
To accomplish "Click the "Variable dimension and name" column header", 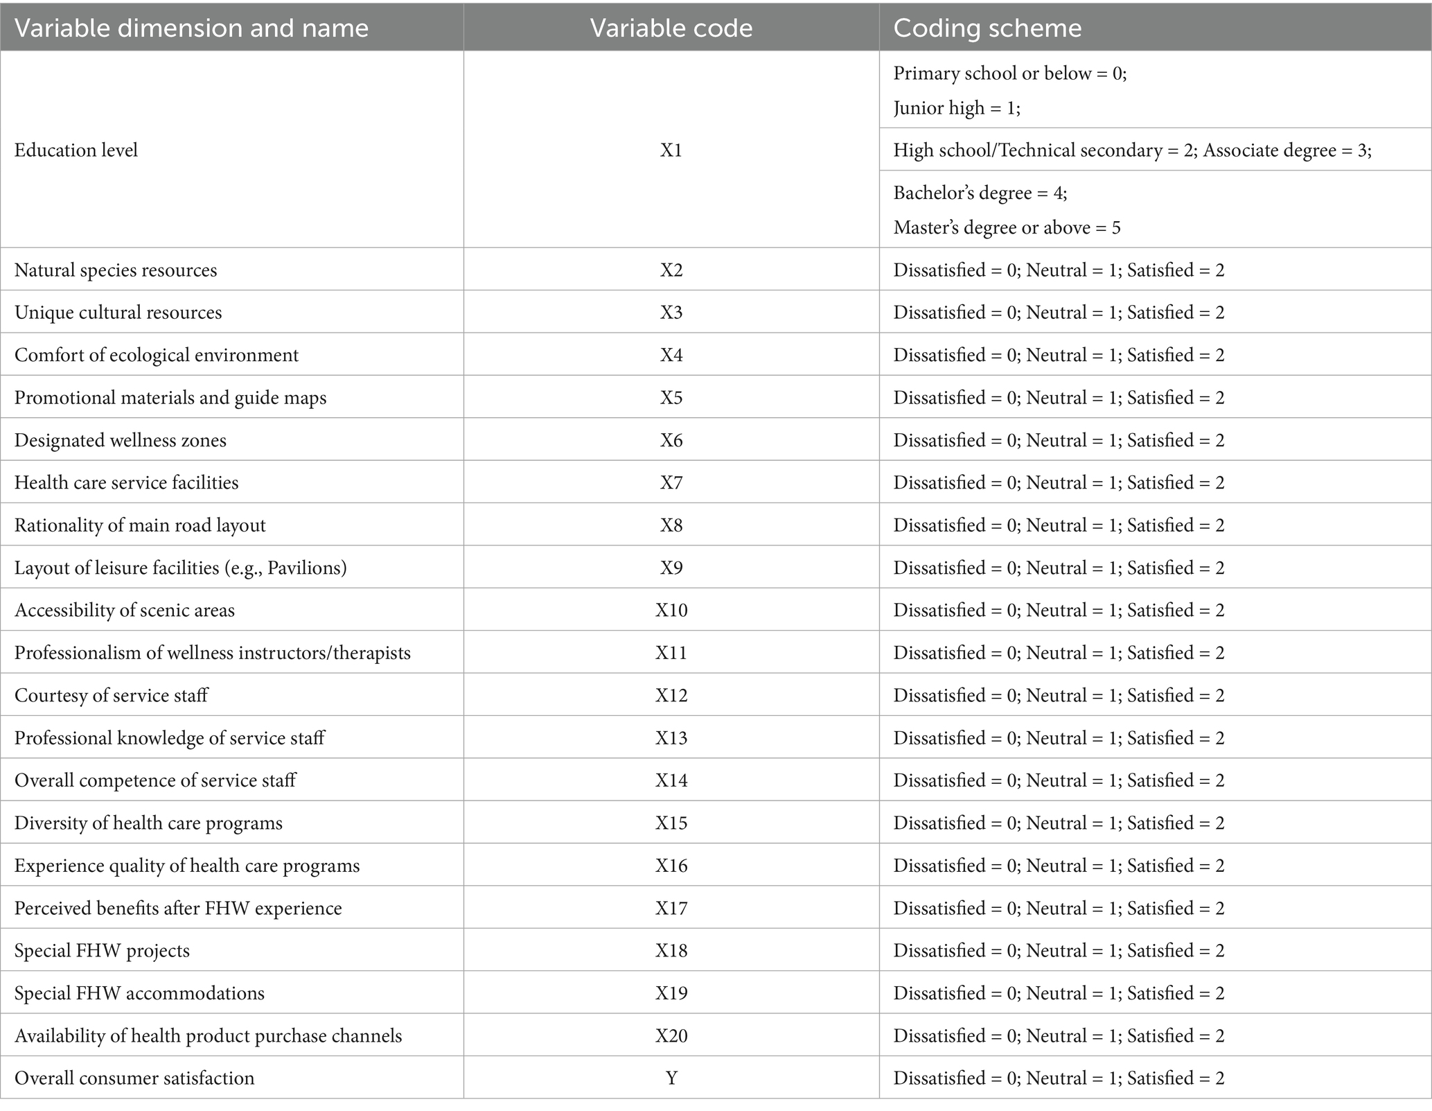I will [191, 28].
